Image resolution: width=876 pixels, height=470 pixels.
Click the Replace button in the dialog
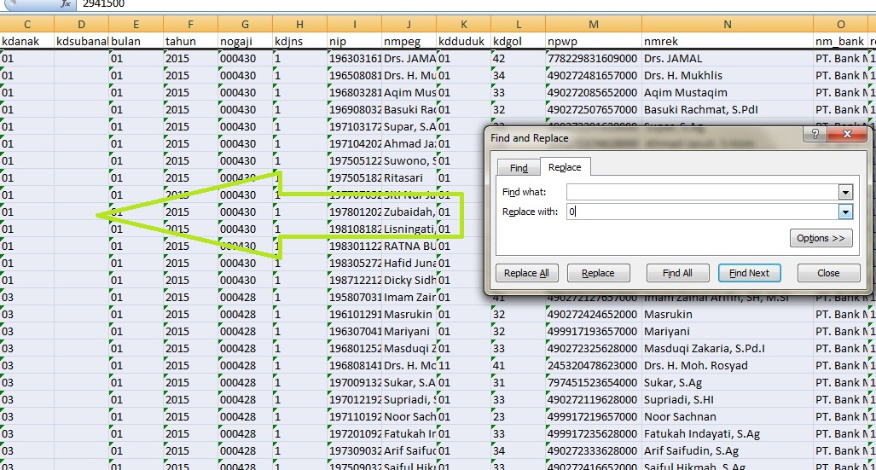point(598,273)
